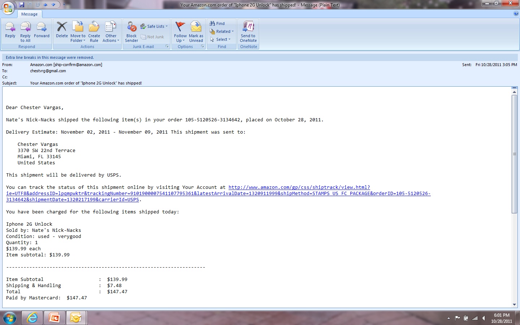Click the message body scroll up arrow
This screenshot has height=325, width=520.
(514, 92)
